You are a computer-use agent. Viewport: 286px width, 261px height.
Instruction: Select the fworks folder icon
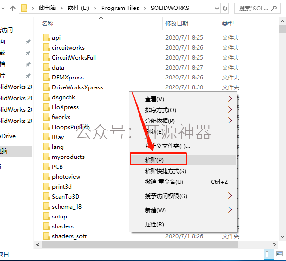(46, 117)
